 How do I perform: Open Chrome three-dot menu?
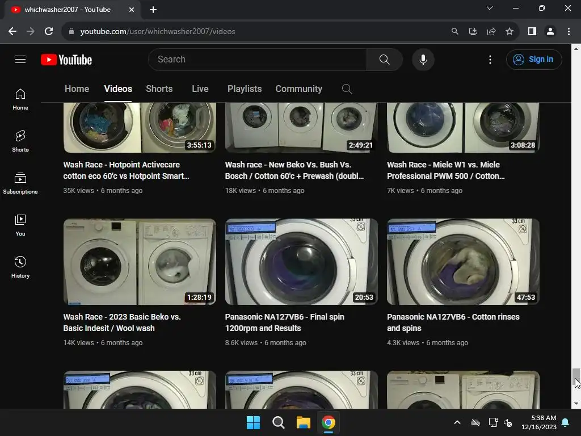tap(569, 32)
